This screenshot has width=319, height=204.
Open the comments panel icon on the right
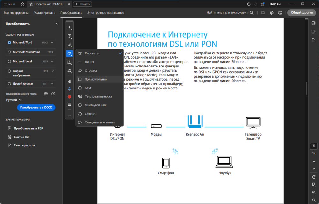(x=314, y=24)
